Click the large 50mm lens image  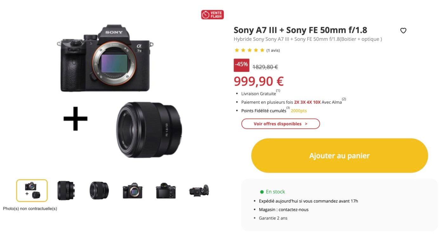point(149,130)
